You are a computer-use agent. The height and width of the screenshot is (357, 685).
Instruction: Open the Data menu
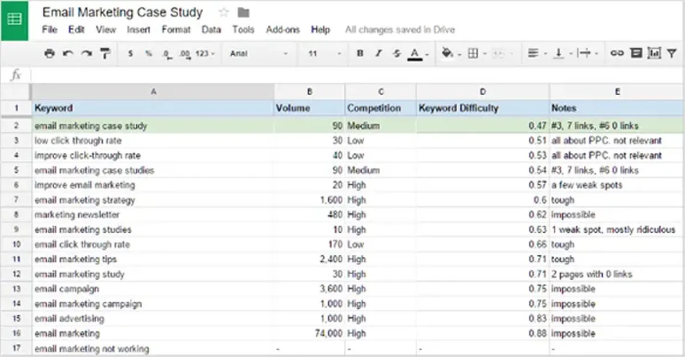pos(211,30)
